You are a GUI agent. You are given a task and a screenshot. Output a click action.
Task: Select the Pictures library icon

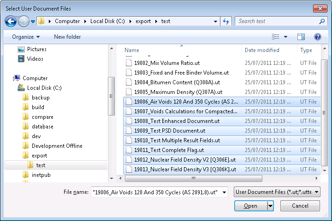[x=21, y=49]
